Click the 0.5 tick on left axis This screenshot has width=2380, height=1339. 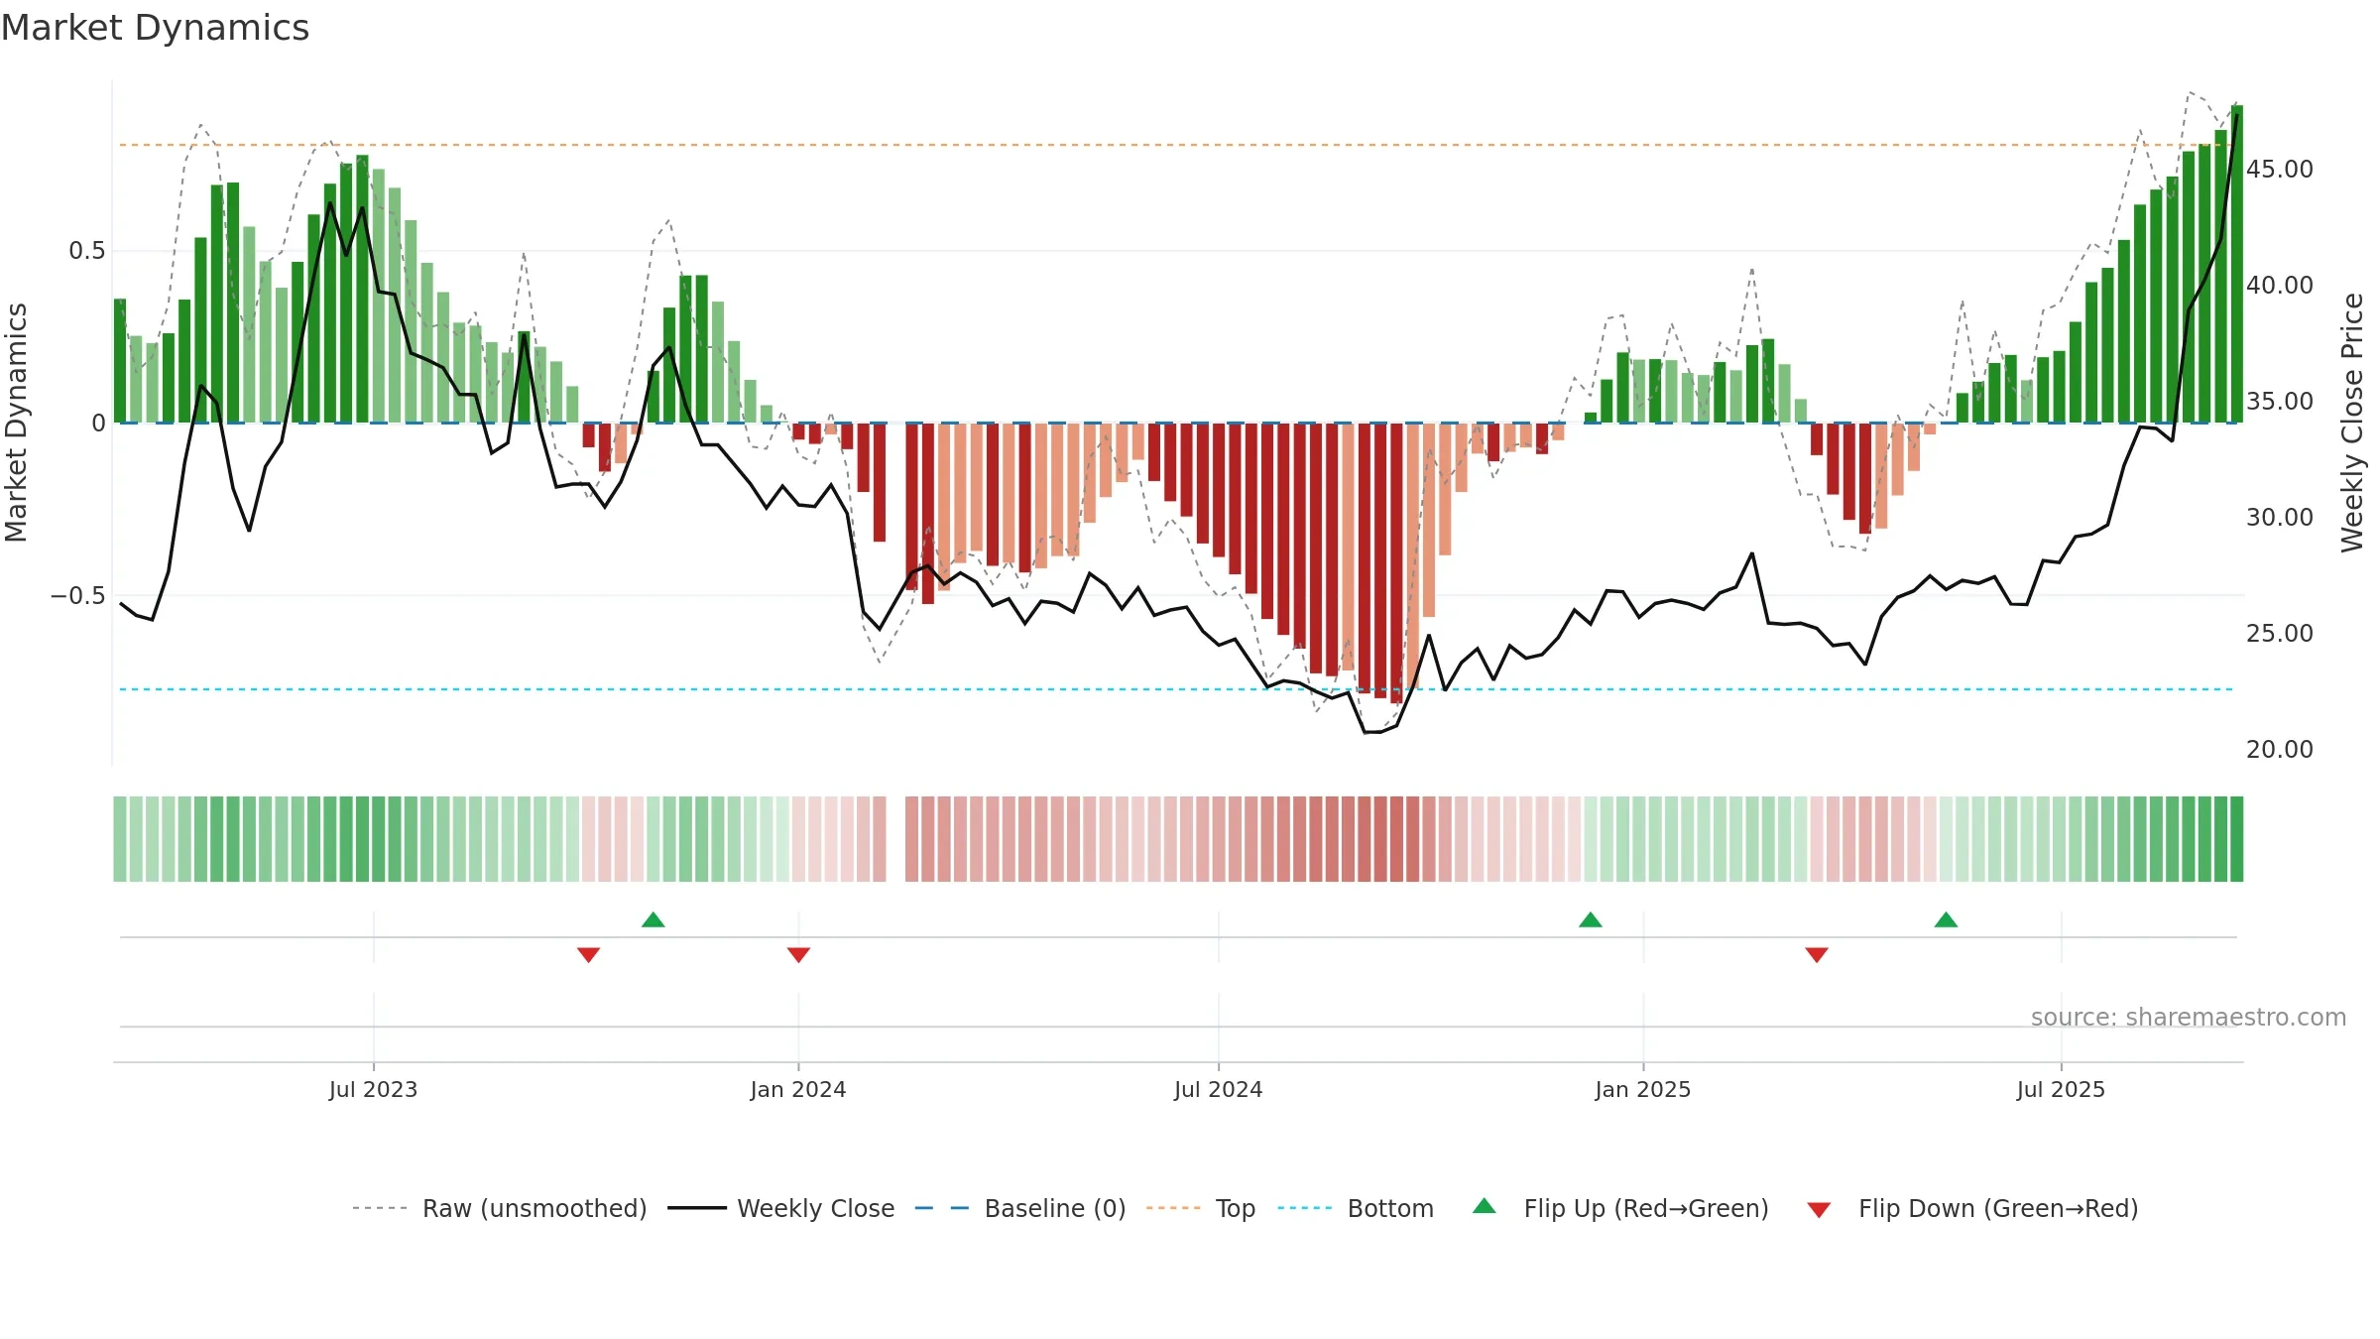coord(87,251)
